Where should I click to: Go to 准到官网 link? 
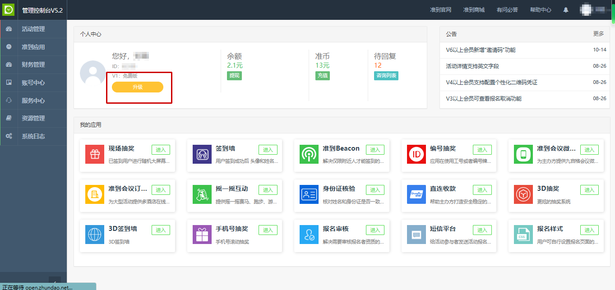[441, 10]
